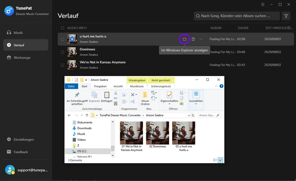Click the TunePat logo icon
The image size is (296, 181).
pos(9,11)
